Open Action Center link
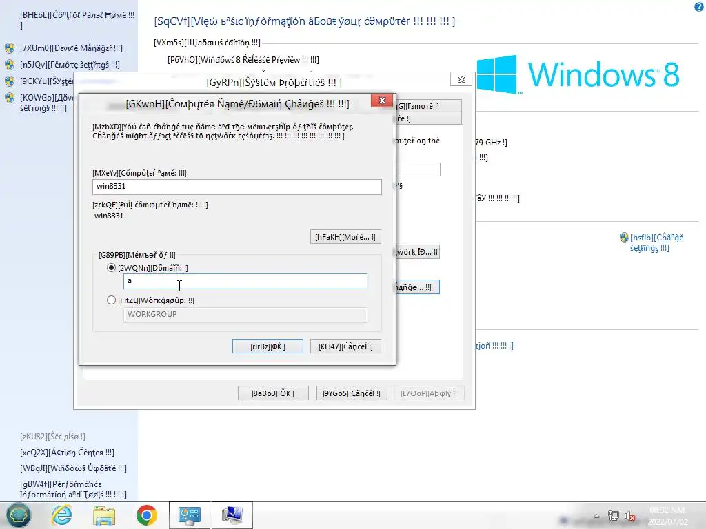Screen dimensions: 706x529 click(67, 452)
